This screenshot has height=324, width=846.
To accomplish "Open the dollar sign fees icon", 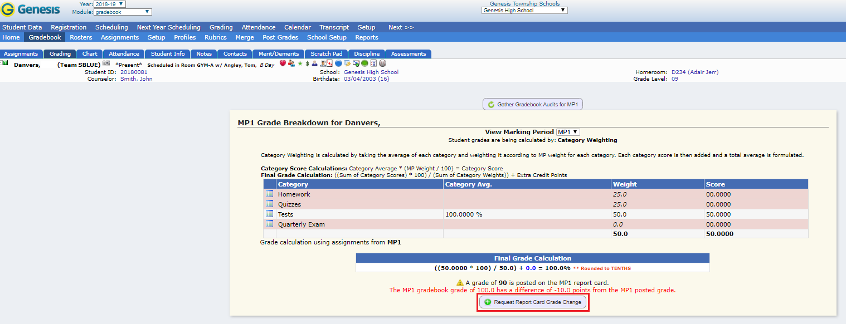I will click(306, 63).
